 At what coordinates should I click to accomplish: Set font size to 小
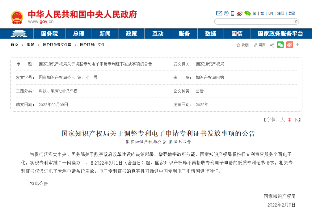click(x=296, y=120)
